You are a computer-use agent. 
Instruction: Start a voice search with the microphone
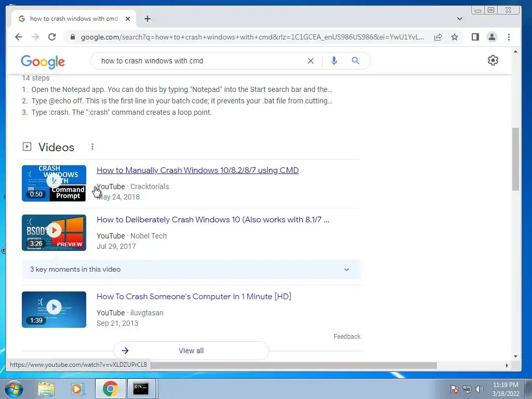(x=334, y=61)
